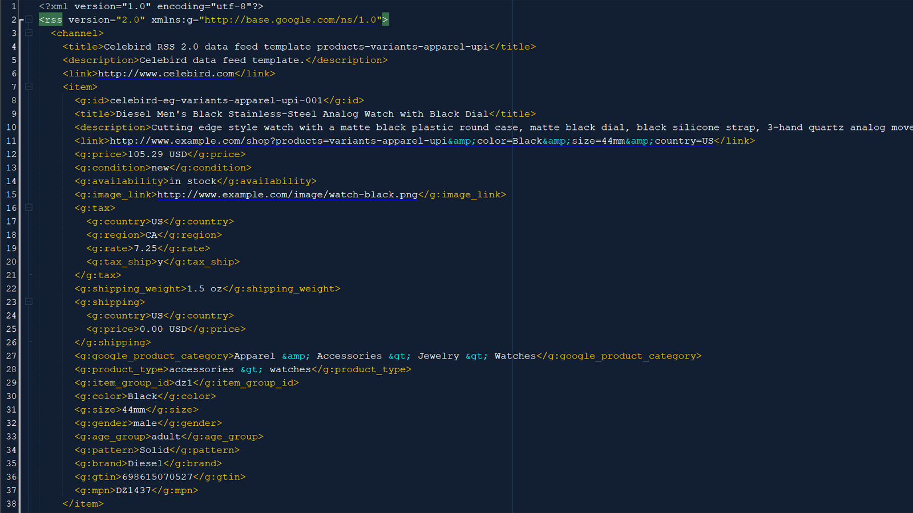This screenshot has height=513, width=913.
Task: Open the www.celebird.com link on line 6
Action: (166, 74)
